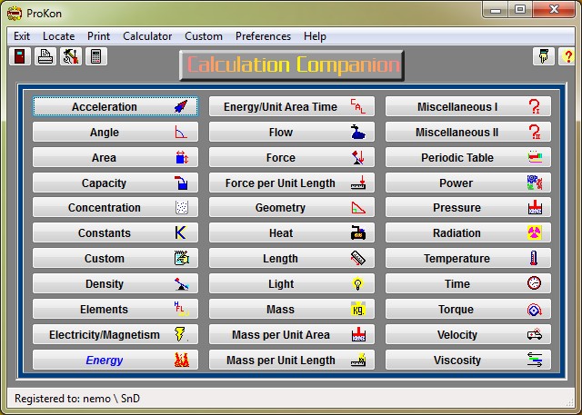The image size is (582, 415).
Task: Open the Geometry category
Action: (280, 208)
